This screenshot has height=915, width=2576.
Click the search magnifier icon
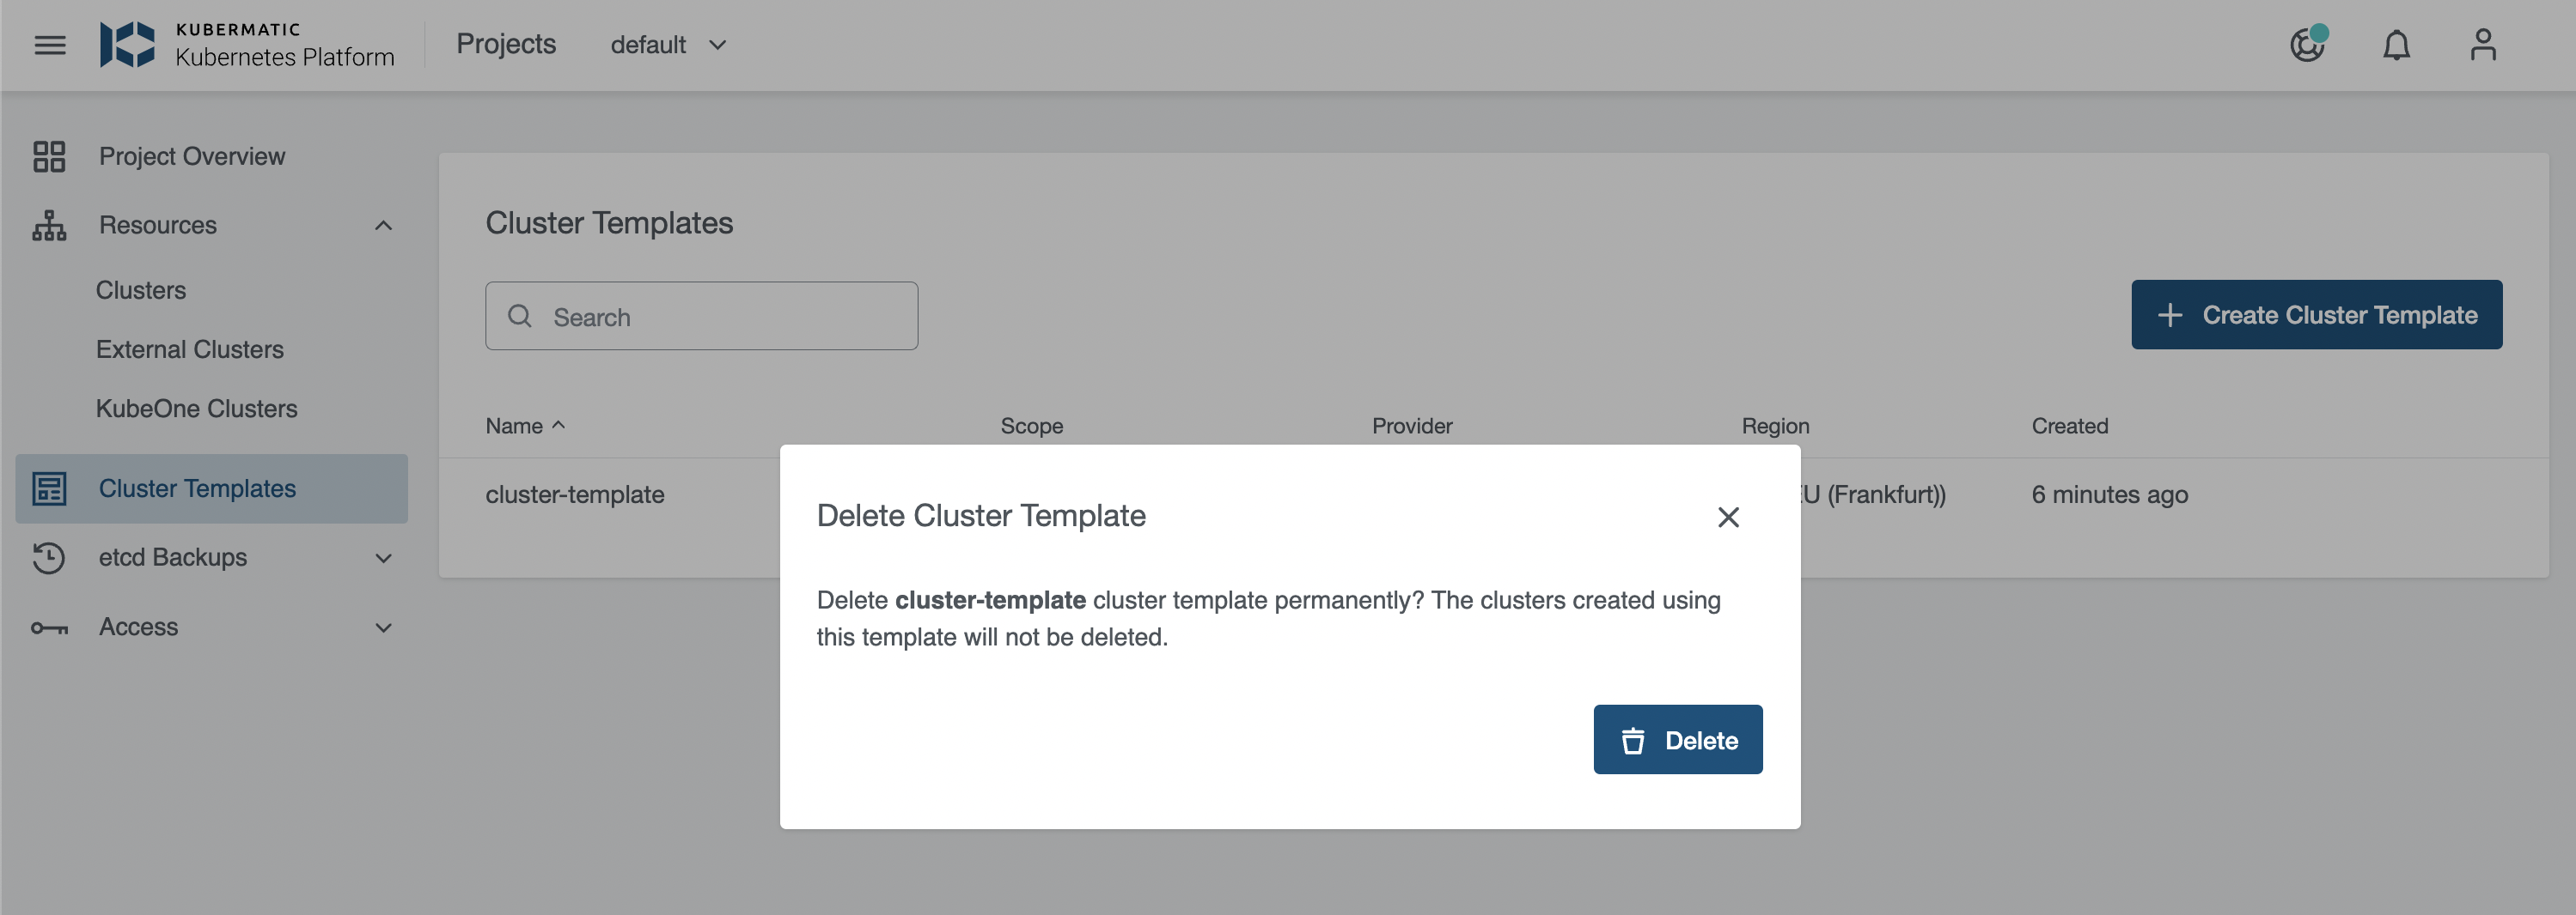point(520,316)
